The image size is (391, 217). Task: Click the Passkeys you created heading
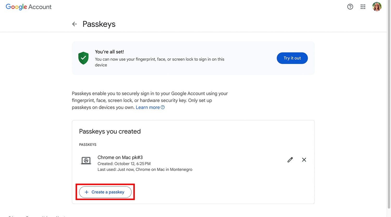tap(110, 131)
